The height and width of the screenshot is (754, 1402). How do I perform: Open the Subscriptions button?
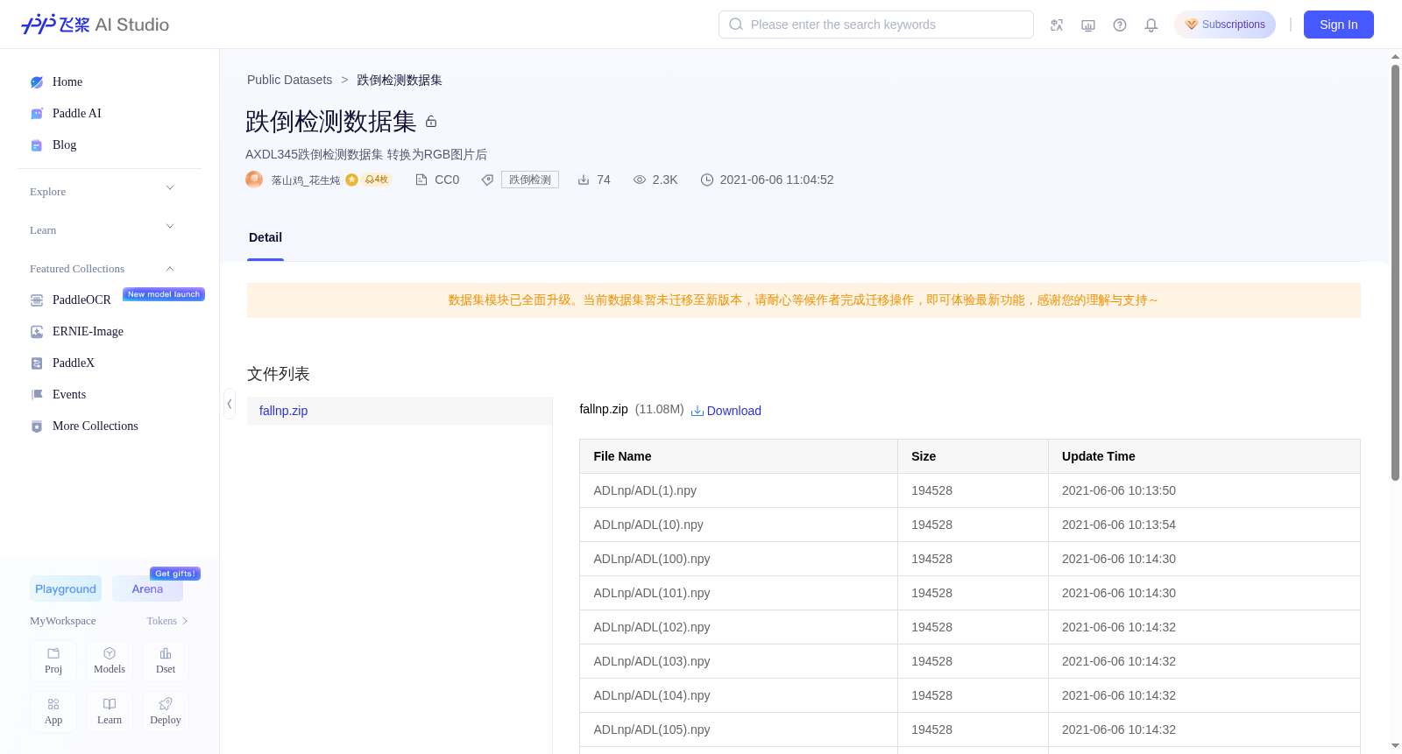tap(1225, 25)
